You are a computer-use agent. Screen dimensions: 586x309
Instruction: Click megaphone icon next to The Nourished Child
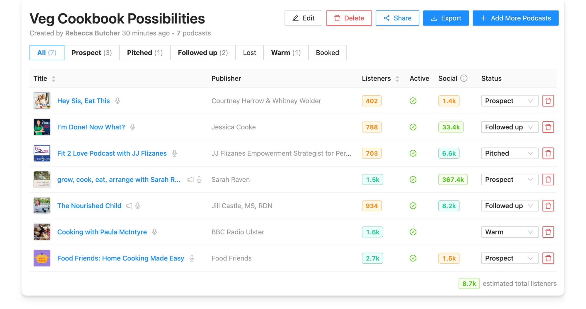129,206
